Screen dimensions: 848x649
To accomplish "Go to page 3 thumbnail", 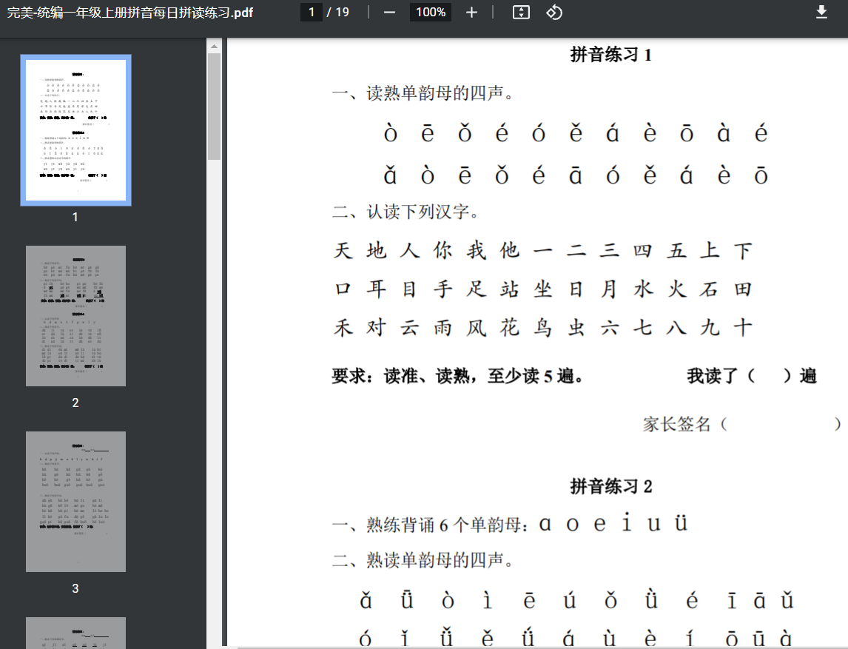I will 75,502.
